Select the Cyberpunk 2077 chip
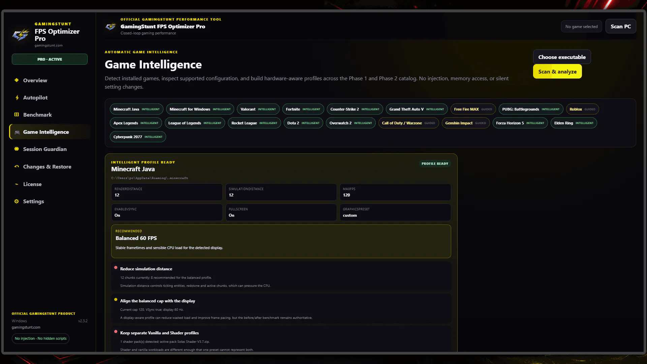 (x=138, y=137)
